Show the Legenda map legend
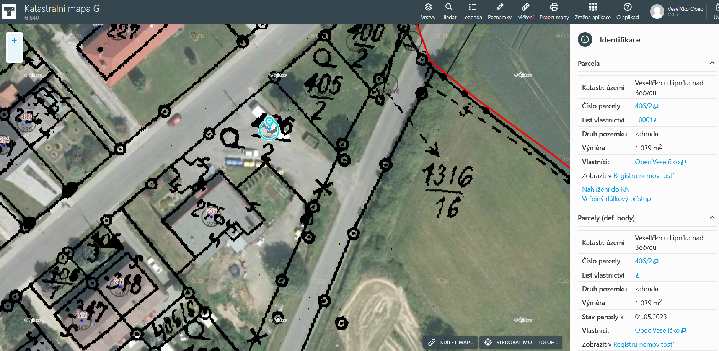 pos(472,11)
